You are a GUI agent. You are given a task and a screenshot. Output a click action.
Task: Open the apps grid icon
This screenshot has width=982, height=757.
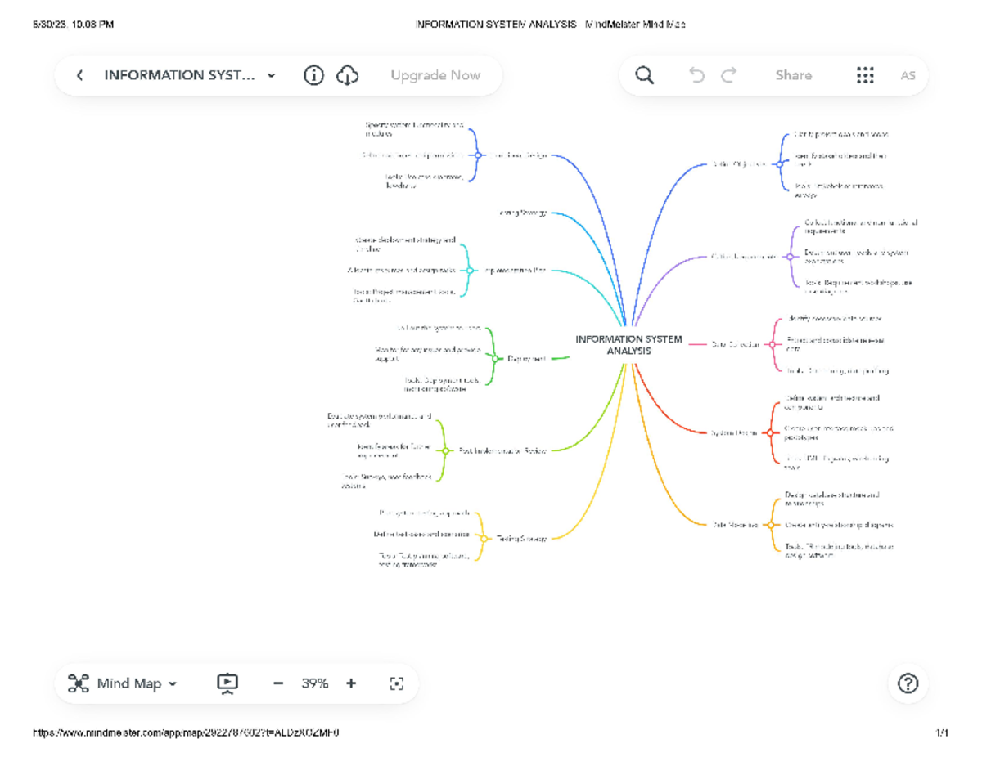[x=865, y=75]
